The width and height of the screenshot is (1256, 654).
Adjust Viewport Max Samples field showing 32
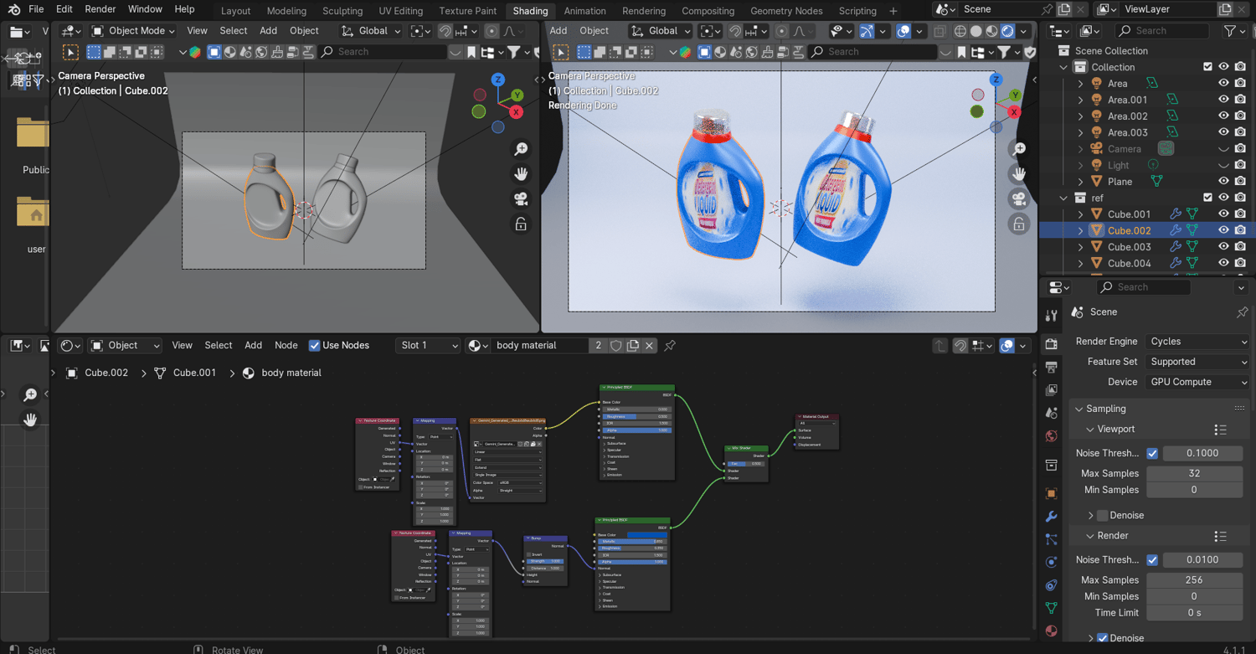coord(1194,473)
